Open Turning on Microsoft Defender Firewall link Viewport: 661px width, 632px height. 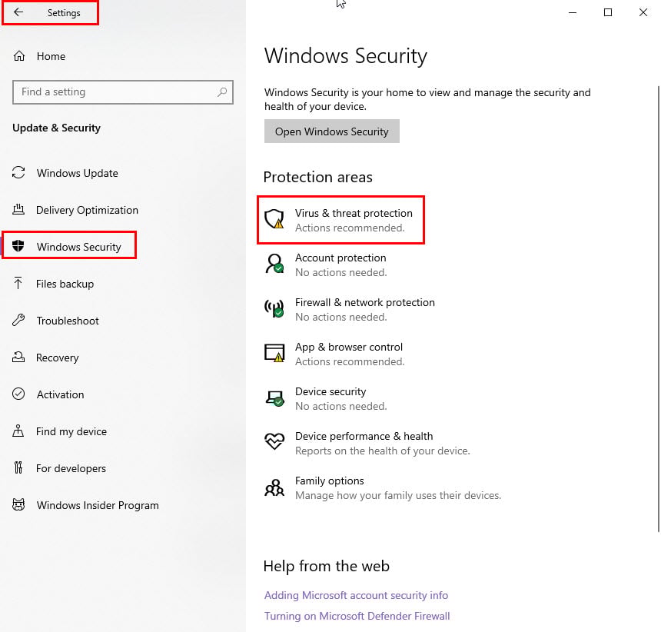(x=357, y=616)
